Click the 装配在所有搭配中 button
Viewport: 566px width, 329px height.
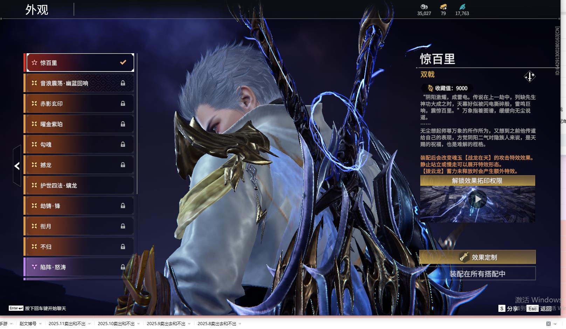(x=477, y=274)
